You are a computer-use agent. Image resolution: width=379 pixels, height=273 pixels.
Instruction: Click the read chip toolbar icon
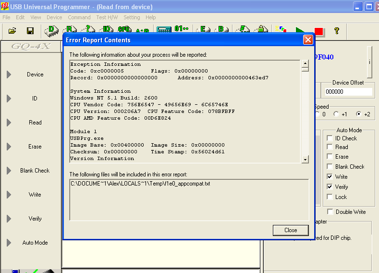point(71,30)
